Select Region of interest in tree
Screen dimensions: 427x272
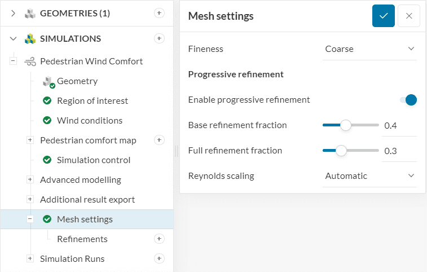92,101
